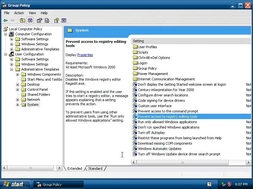Select Turn off Windows Update device driver search prompt
Screen dimensions: 253x189
pos(179,154)
